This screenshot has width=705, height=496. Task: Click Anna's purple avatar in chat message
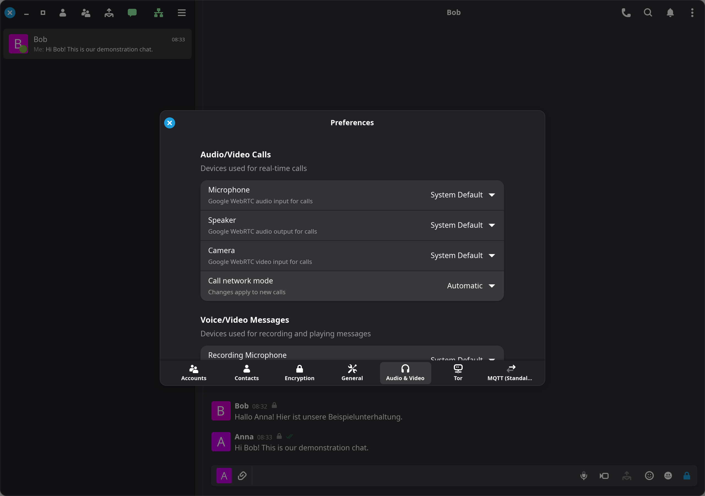point(221,442)
